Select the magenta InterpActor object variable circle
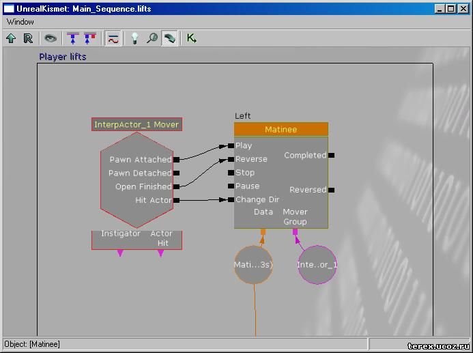The width and height of the screenshot is (473, 353). click(x=317, y=264)
